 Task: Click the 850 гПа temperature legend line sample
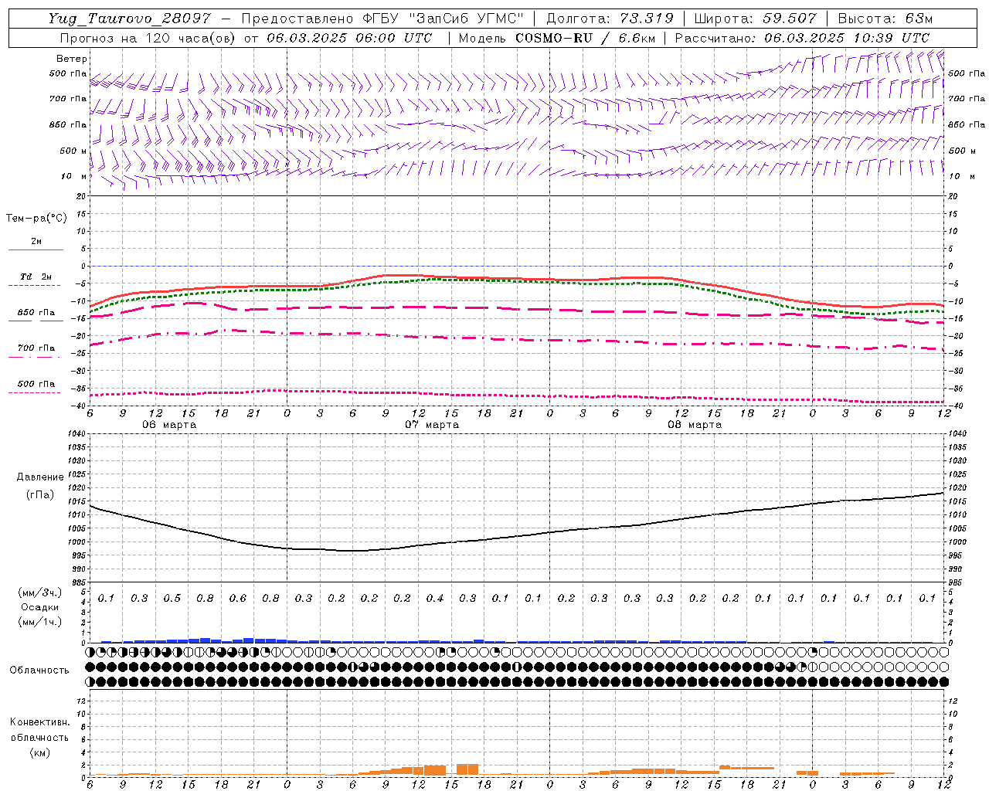point(36,321)
